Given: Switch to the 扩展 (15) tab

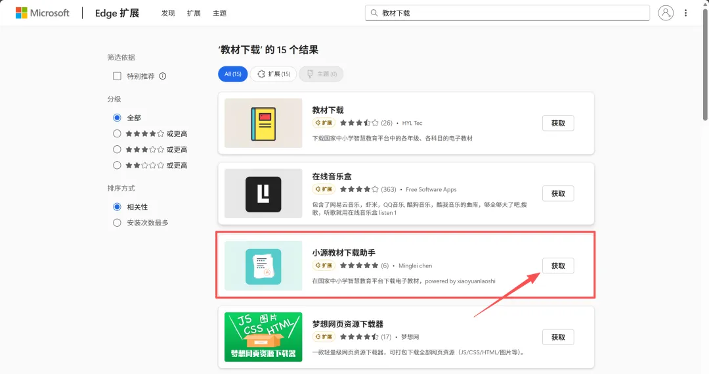Looking at the screenshot, I should (274, 74).
